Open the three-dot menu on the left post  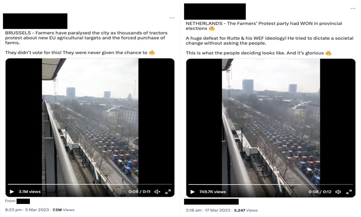[172, 18]
